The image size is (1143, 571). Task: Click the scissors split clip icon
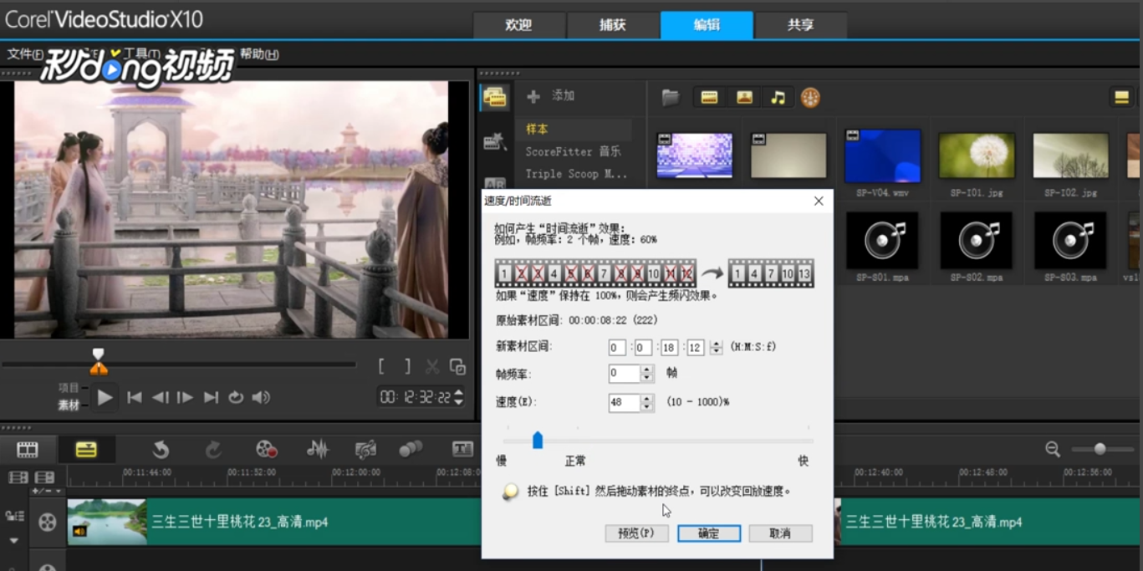point(432,366)
